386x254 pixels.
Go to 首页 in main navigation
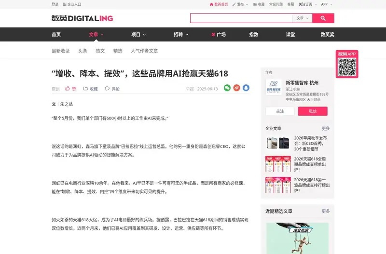coord(56,34)
